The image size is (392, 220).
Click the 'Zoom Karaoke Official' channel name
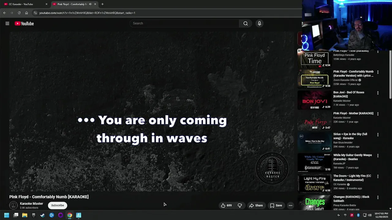coord(346,80)
